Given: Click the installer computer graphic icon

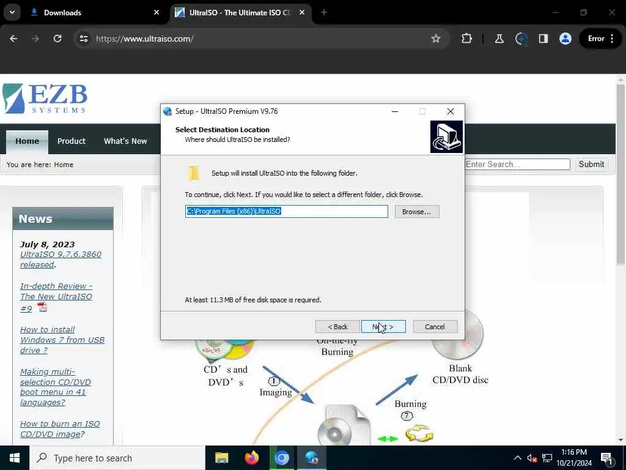Looking at the screenshot, I should click(446, 136).
